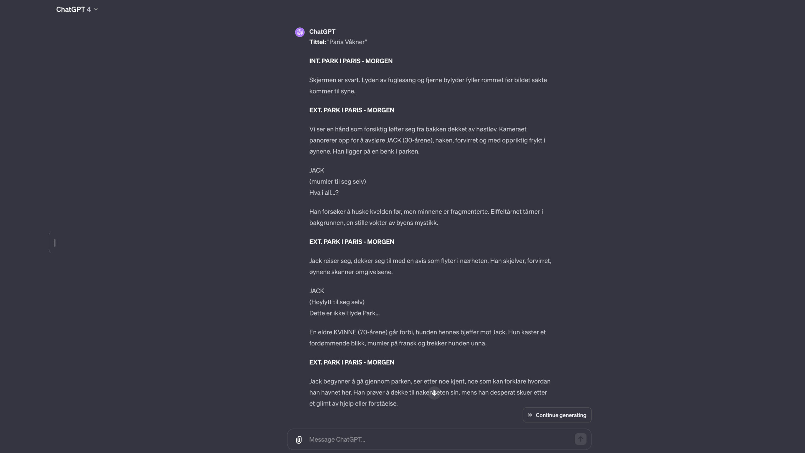Open the sidebar using the left edge handle
805x453 pixels.
[54, 243]
